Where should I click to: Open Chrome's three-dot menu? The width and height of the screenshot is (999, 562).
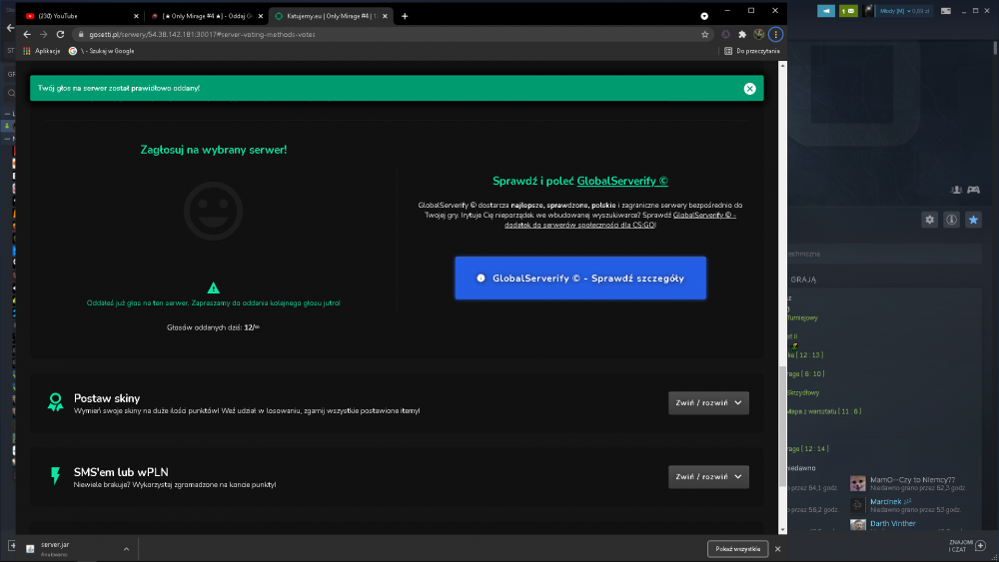[x=775, y=34]
